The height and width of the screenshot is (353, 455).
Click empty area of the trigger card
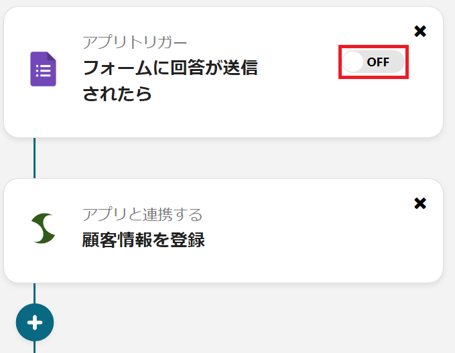pos(302,111)
